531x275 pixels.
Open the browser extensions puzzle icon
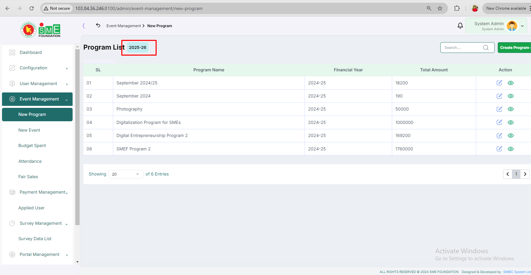coord(457,8)
